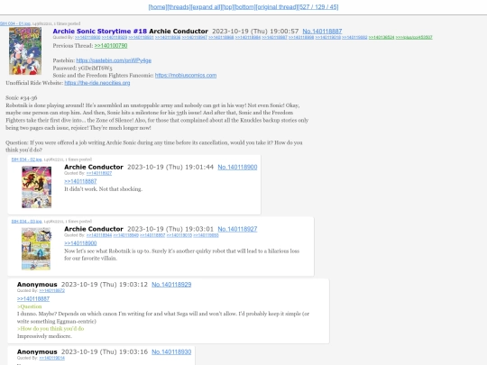Open the [original thread] link
The width and height of the screenshot is (487, 365).
277,7
